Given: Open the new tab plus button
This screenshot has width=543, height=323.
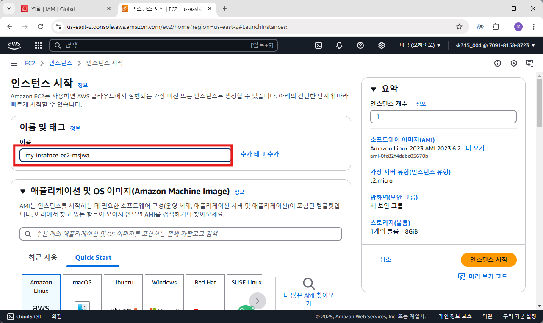Looking at the screenshot, I should pyautogui.click(x=225, y=8).
